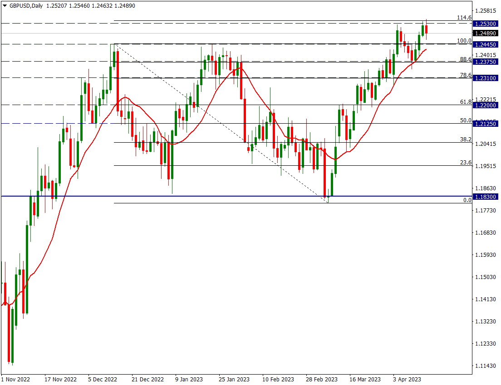Click the 1.24015 price axis value
The height and width of the screenshot is (385, 501).
[486, 55]
